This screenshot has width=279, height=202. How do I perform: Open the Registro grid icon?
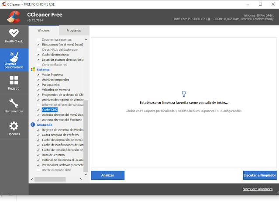[x=14, y=80]
